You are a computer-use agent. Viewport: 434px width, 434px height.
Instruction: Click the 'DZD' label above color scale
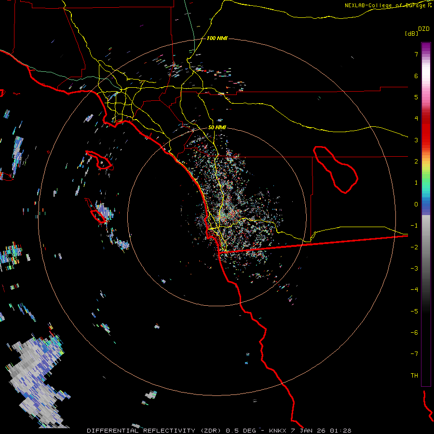[424, 29]
